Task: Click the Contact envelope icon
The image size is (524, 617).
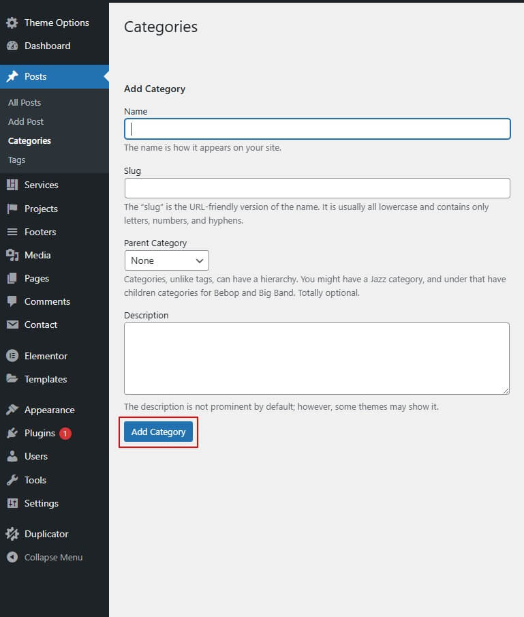Action: tap(12, 325)
